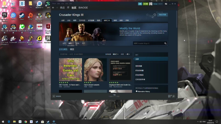
Task: Open the Friends & Chat icon
Action: click(x=174, y=96)
